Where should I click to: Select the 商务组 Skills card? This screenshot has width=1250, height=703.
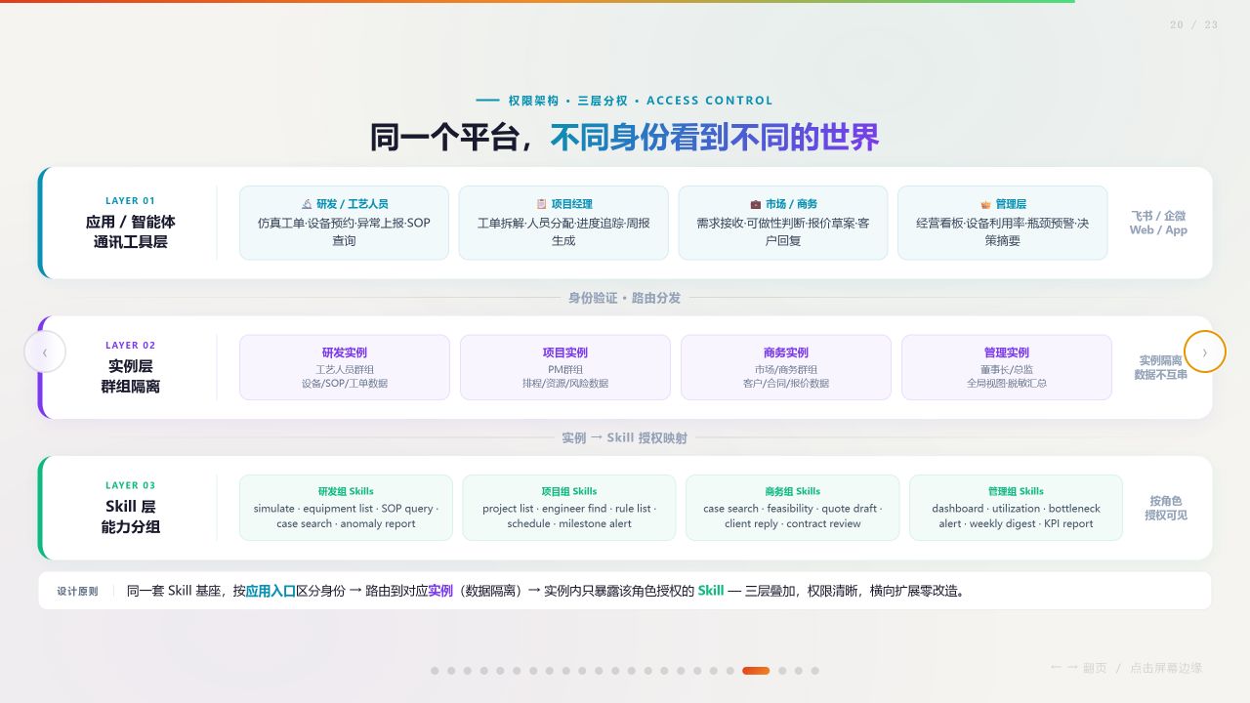point(793,508)
